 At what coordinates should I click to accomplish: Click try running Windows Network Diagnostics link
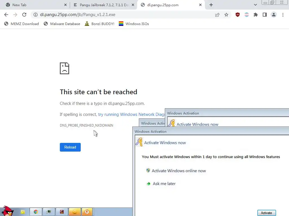click(131, 114)
